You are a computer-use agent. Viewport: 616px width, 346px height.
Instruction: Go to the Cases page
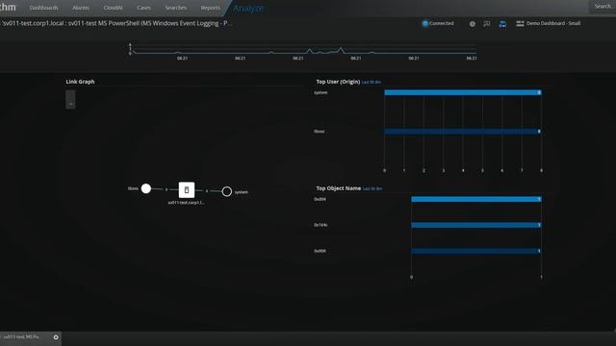(143, 8)
